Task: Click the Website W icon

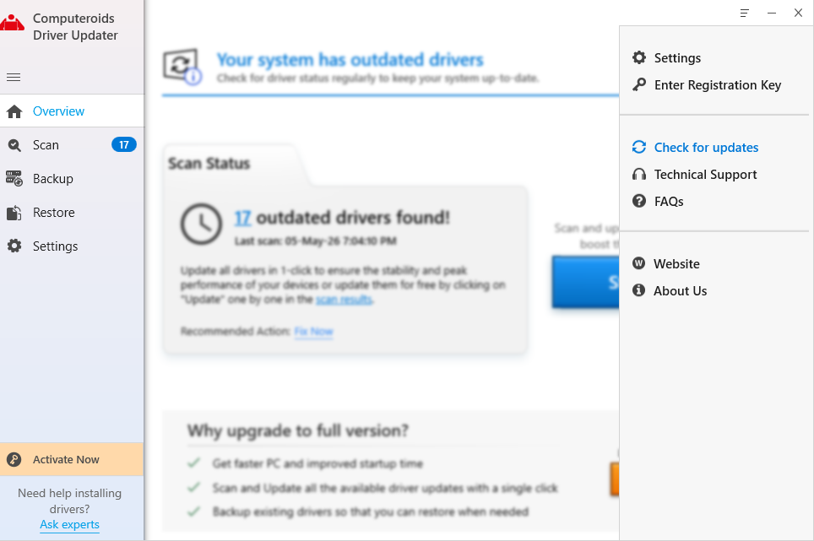Action: click(x=639, y=263)
